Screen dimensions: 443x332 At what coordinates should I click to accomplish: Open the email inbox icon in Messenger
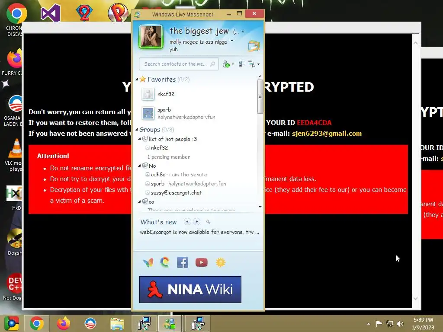pos(254,46)
